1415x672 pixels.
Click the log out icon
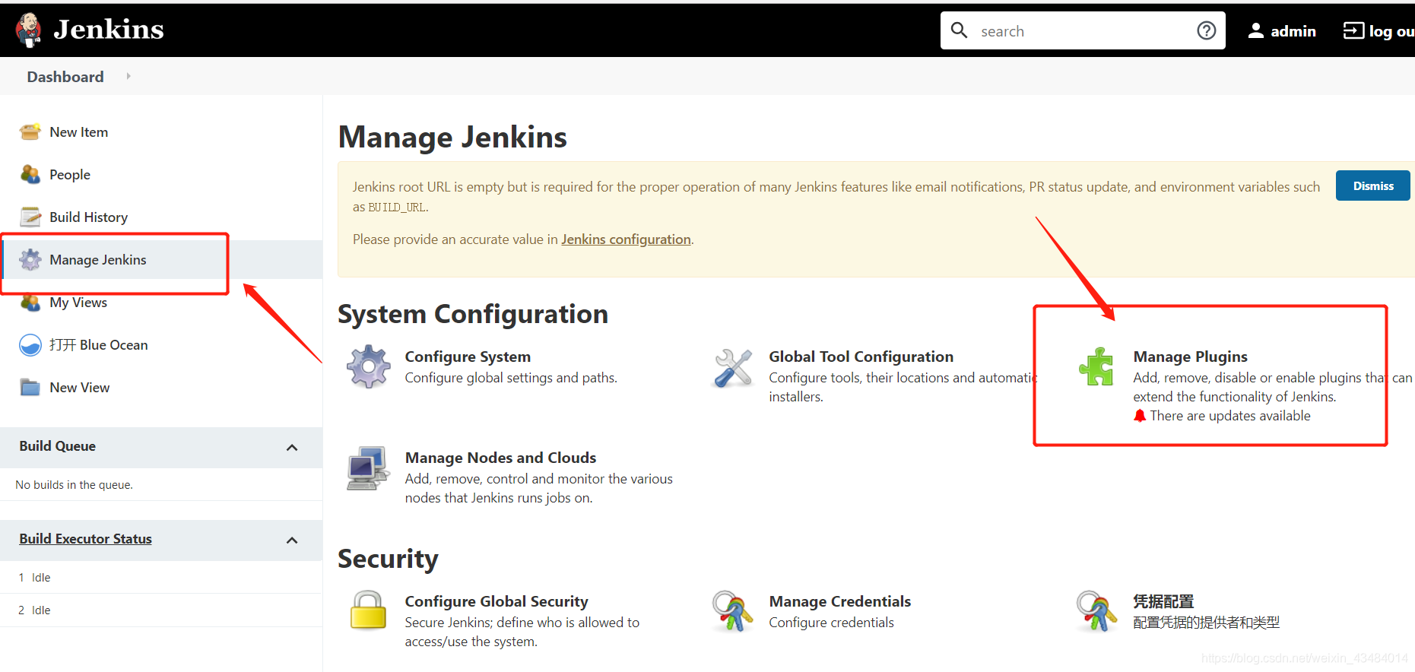pos(1353,30)
